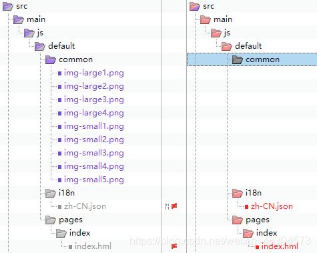Click the default folder icon in left pane
Image resolution: width=317 pixels, height=253 pixels.
coord(40,46)
